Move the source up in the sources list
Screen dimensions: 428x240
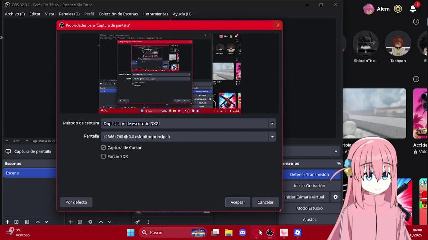[x=101, y=222]
